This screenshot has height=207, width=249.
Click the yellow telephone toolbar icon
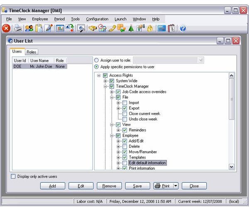[x=112, y=29]
